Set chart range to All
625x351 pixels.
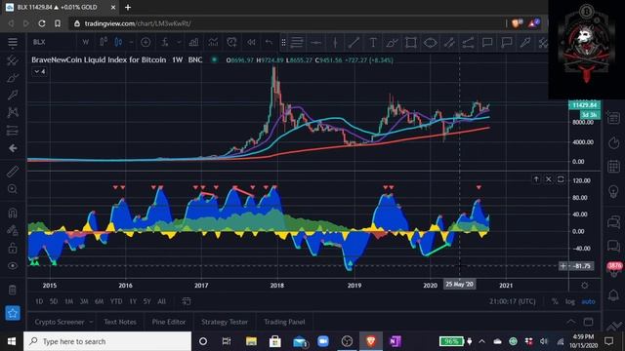pyautogui.click(x=161, y=301)
